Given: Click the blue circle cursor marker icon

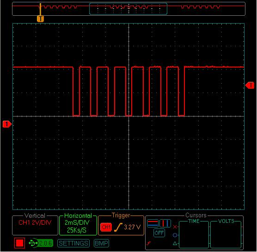Looking at the screenshot, I should 175,235.
